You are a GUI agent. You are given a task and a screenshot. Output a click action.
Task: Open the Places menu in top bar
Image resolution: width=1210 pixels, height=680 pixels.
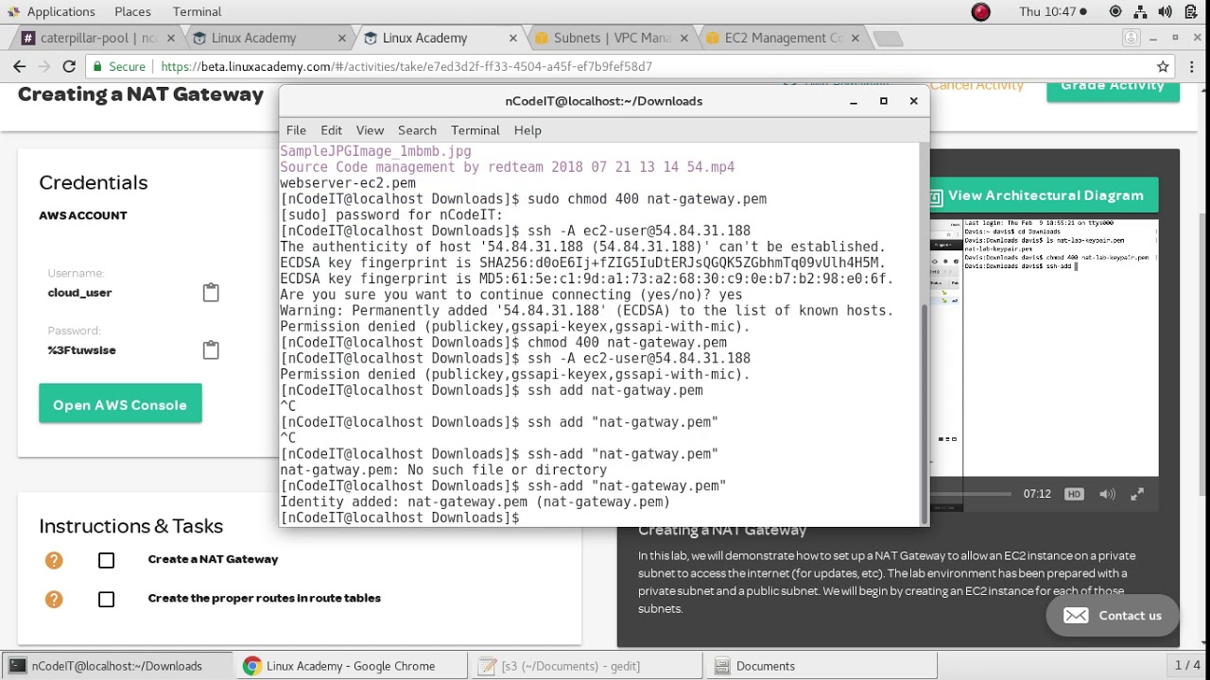(132, 11)
